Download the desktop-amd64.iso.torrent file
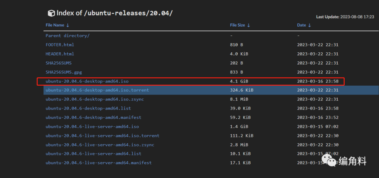The width and height of the screenshot is (379, 178). click(x=97, y=90)
